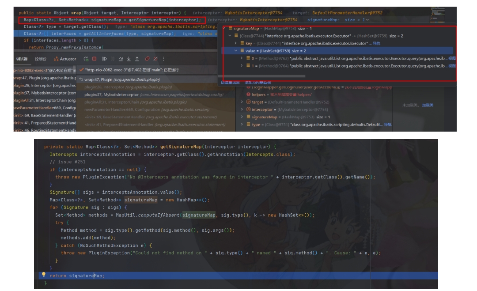Click the Step Over icon

point(121,59)
